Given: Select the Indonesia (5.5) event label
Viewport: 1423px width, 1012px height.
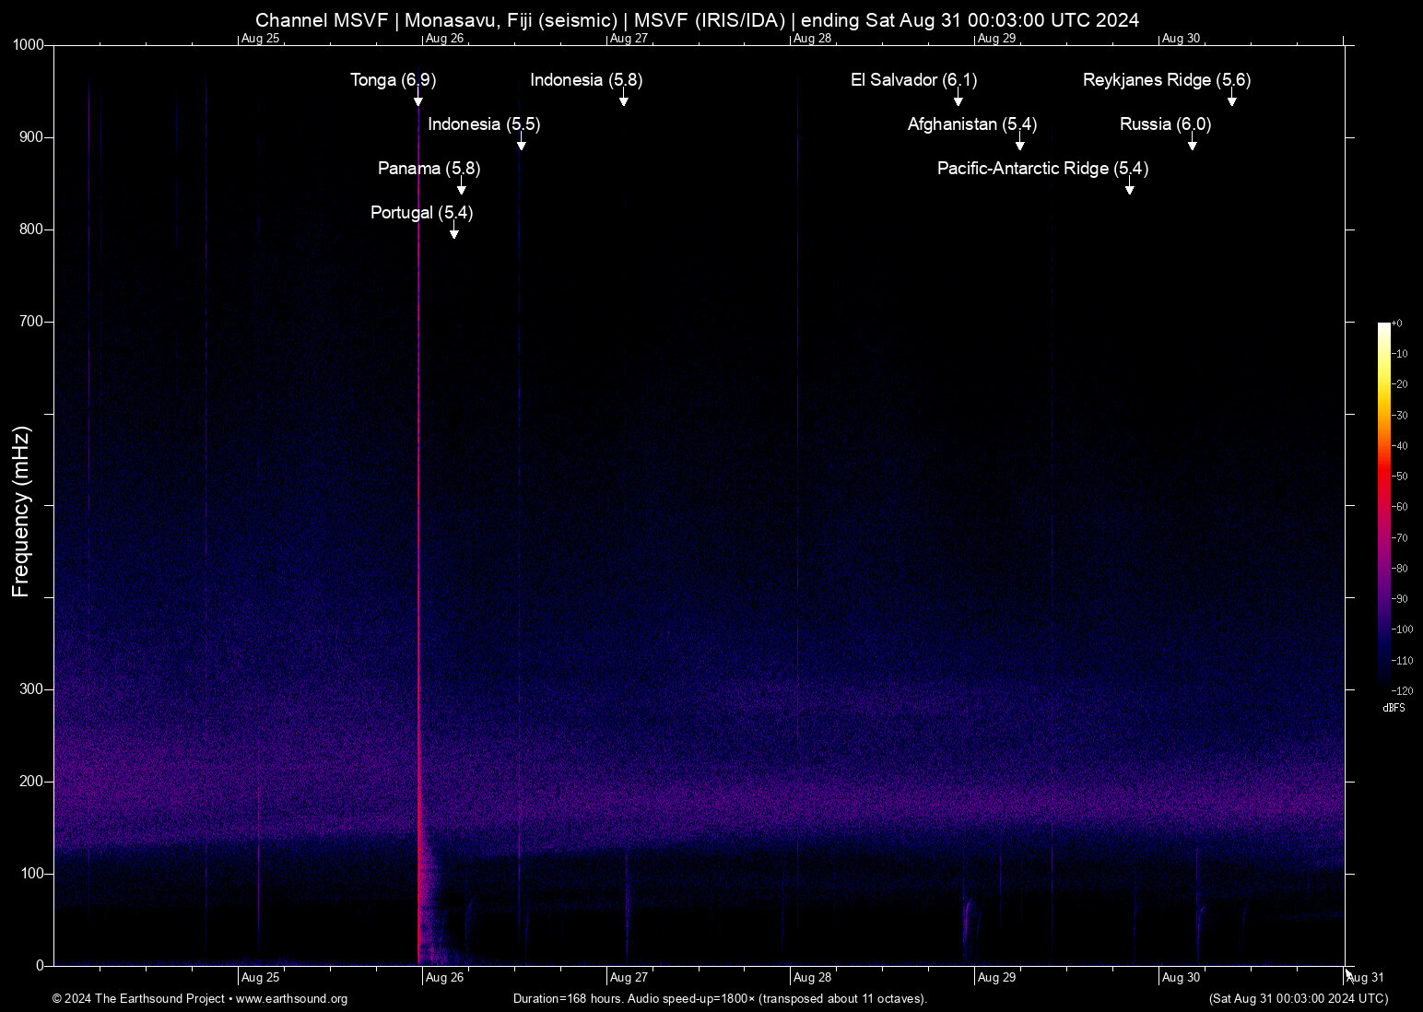Looking at the screenshot, I should pyautogui.click(x=483, y=124).
